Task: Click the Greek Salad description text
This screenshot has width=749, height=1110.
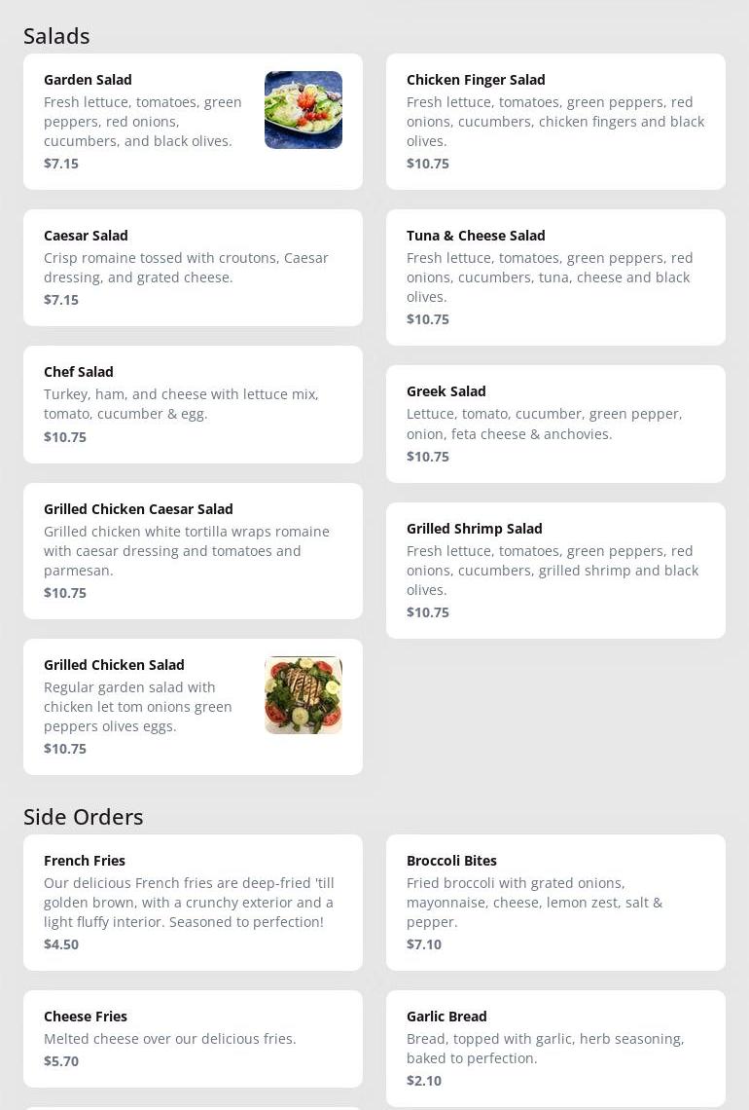Action: click(544, 425)
